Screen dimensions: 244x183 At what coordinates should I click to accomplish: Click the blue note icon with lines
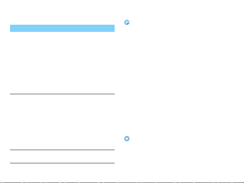[x=127, y=22]
